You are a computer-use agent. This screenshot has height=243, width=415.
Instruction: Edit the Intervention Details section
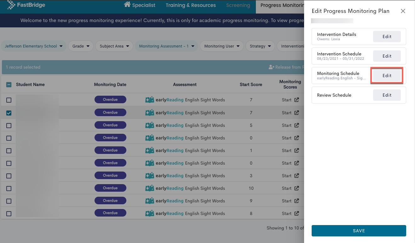click(x=387, y=37)
